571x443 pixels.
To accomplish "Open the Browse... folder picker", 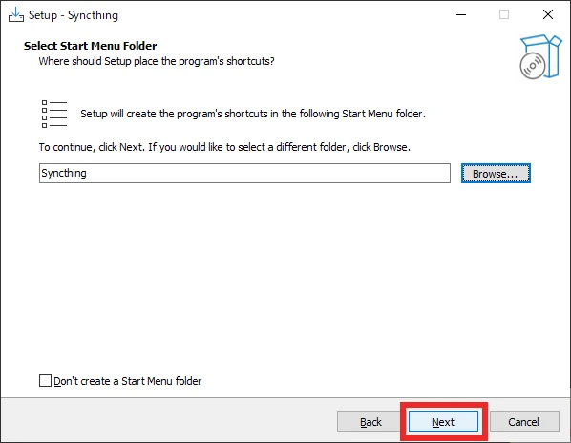I will 496,174.
